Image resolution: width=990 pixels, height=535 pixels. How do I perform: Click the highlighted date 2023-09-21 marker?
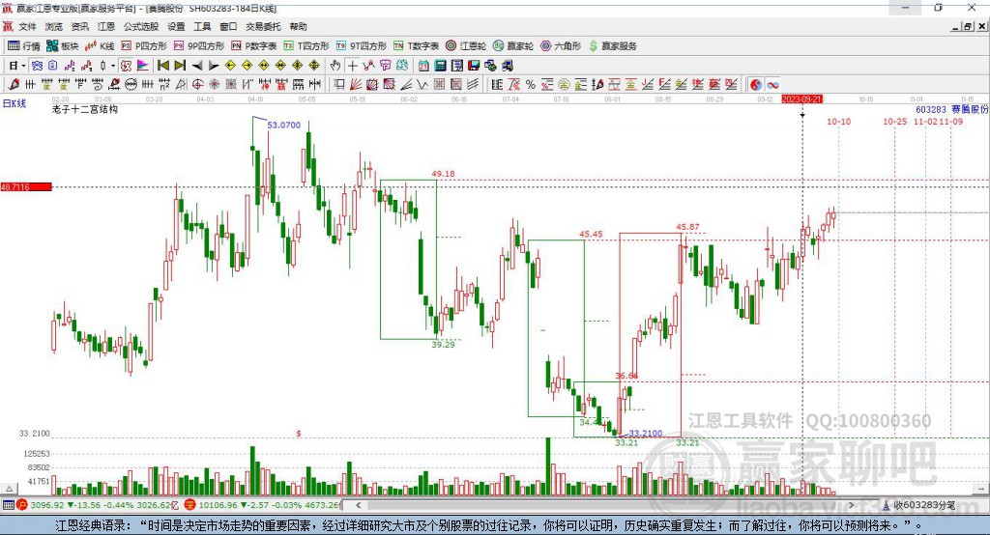coord(801,99)
